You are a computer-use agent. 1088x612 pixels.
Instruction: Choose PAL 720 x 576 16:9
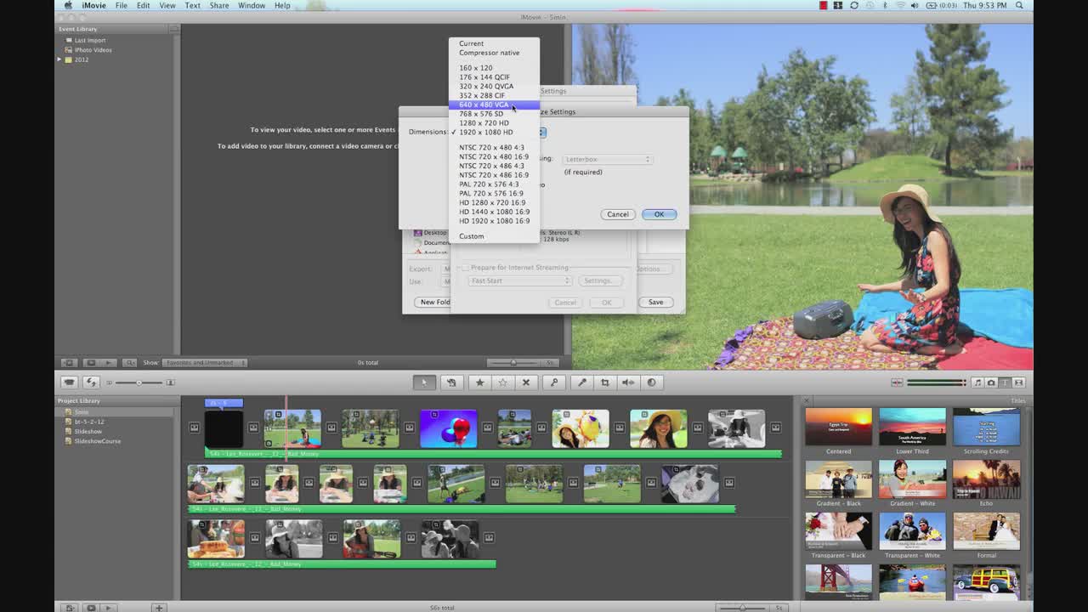point(494,193)
